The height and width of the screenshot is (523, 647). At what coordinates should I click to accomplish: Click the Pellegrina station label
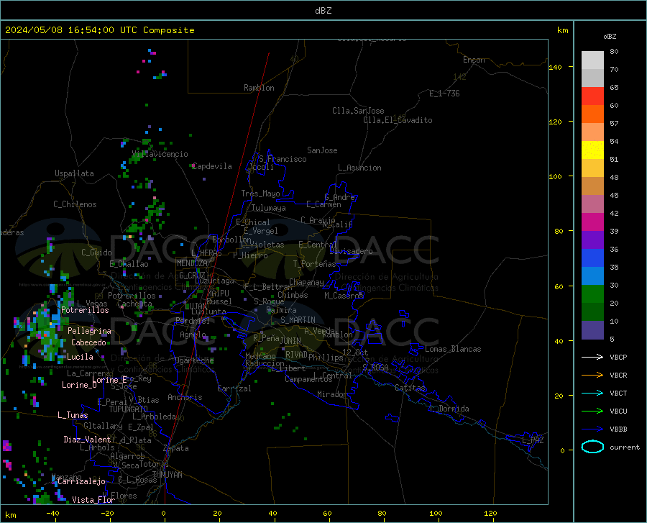point(90,331)
